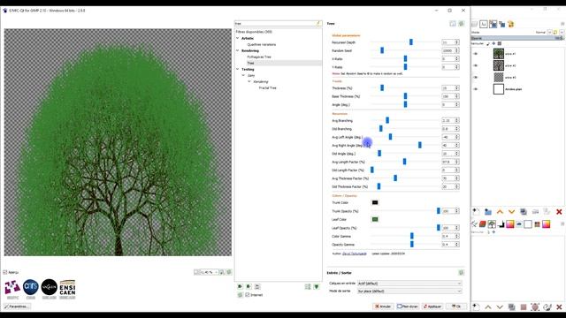Raise the layer with the up arrow icon
The image size is (566, 318).
500,212
